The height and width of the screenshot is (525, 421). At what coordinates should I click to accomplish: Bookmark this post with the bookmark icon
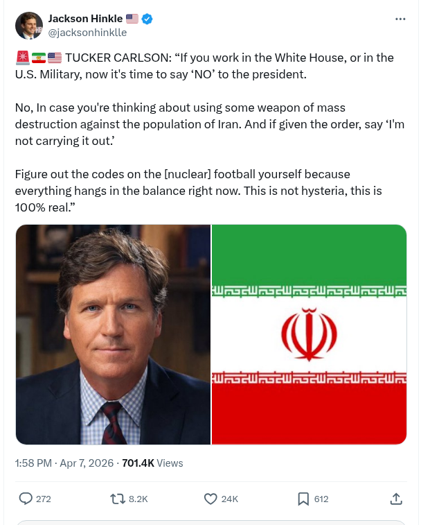coord(303,498)
